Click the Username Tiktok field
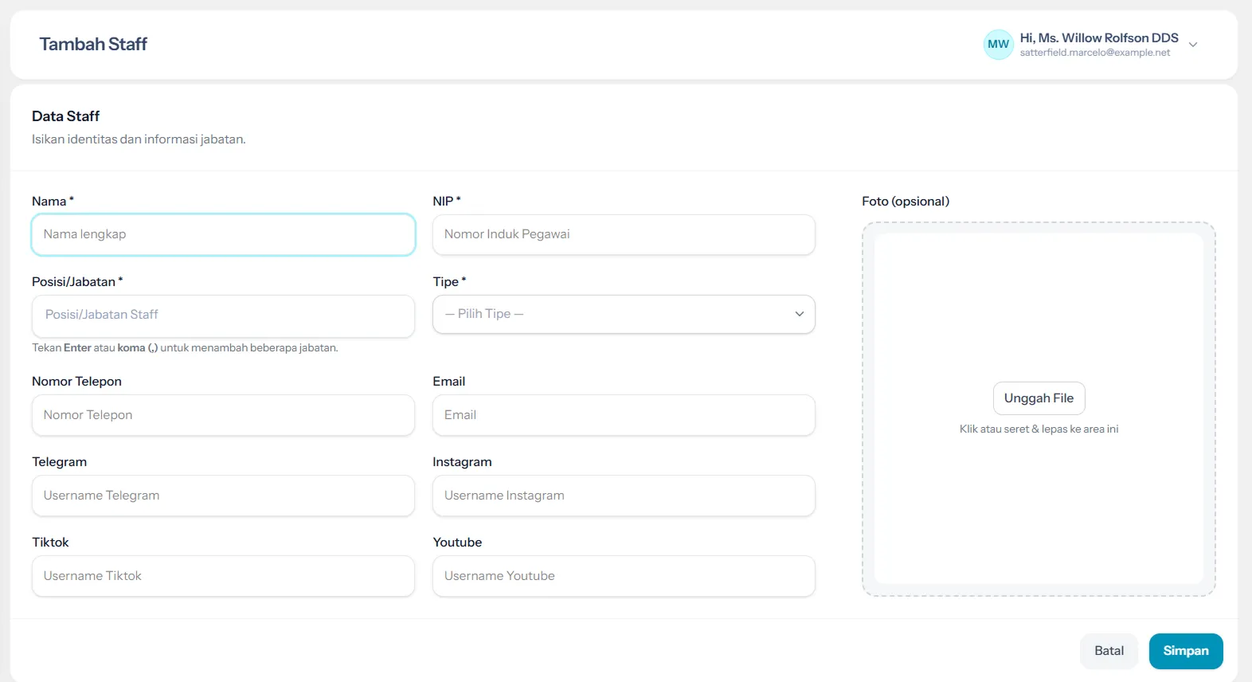The width and height of the screenshot is (1252, 682). (223, 576)
